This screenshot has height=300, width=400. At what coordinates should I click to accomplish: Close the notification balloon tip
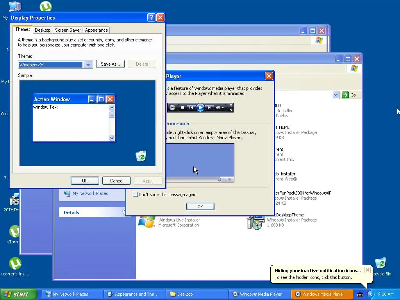click(367, 270)
